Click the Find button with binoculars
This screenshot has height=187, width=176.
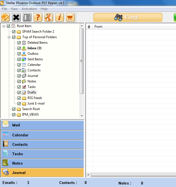pyautogui.click(x=128, y=17)
